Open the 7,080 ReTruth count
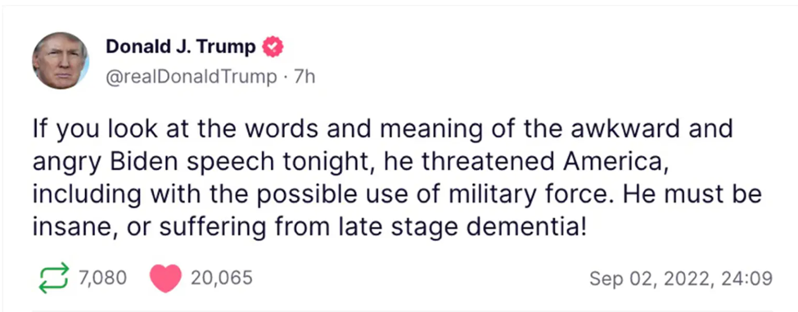 [x=101, y=278]
